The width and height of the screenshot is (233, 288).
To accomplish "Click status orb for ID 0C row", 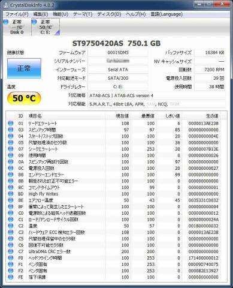I will click(11, 168).
